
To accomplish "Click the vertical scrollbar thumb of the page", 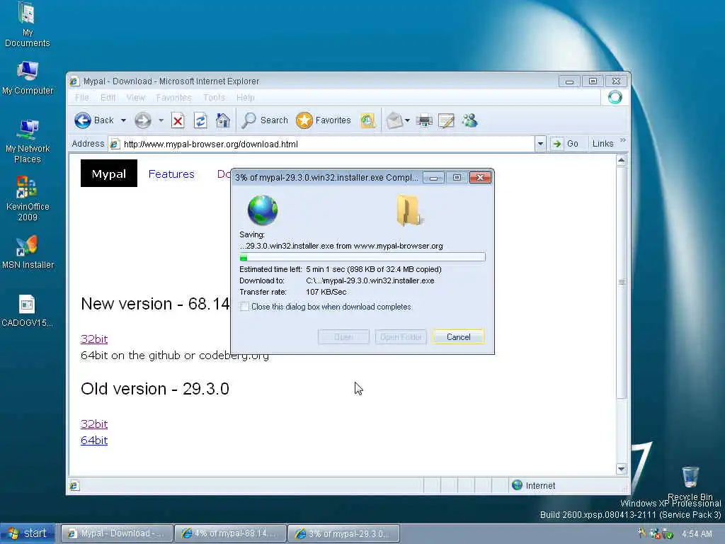I will tap(622, 282).
